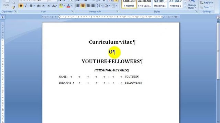Click the word 'SURNAME' in the document
Screen dimensions: 220x123
(65, 83)
